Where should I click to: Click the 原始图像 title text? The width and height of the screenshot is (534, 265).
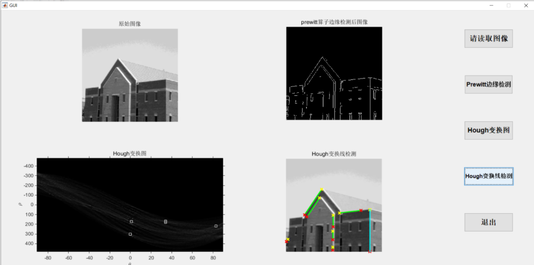(130, 24)
